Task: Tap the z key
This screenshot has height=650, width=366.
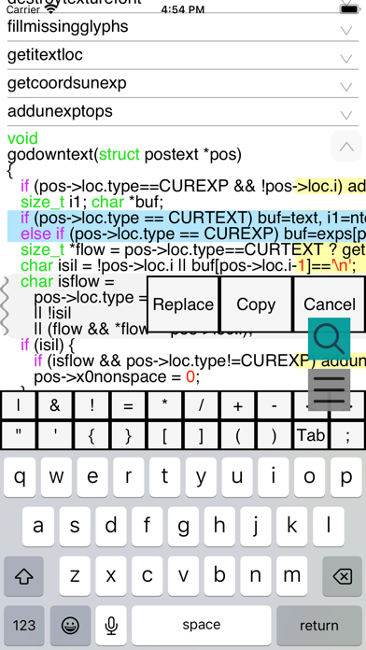Action: [x=74, y=576]
